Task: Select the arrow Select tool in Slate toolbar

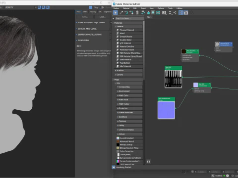Action: 116,12
